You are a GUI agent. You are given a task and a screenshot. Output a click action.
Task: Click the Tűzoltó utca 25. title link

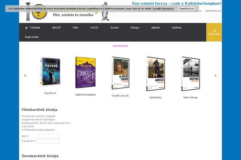120,96
